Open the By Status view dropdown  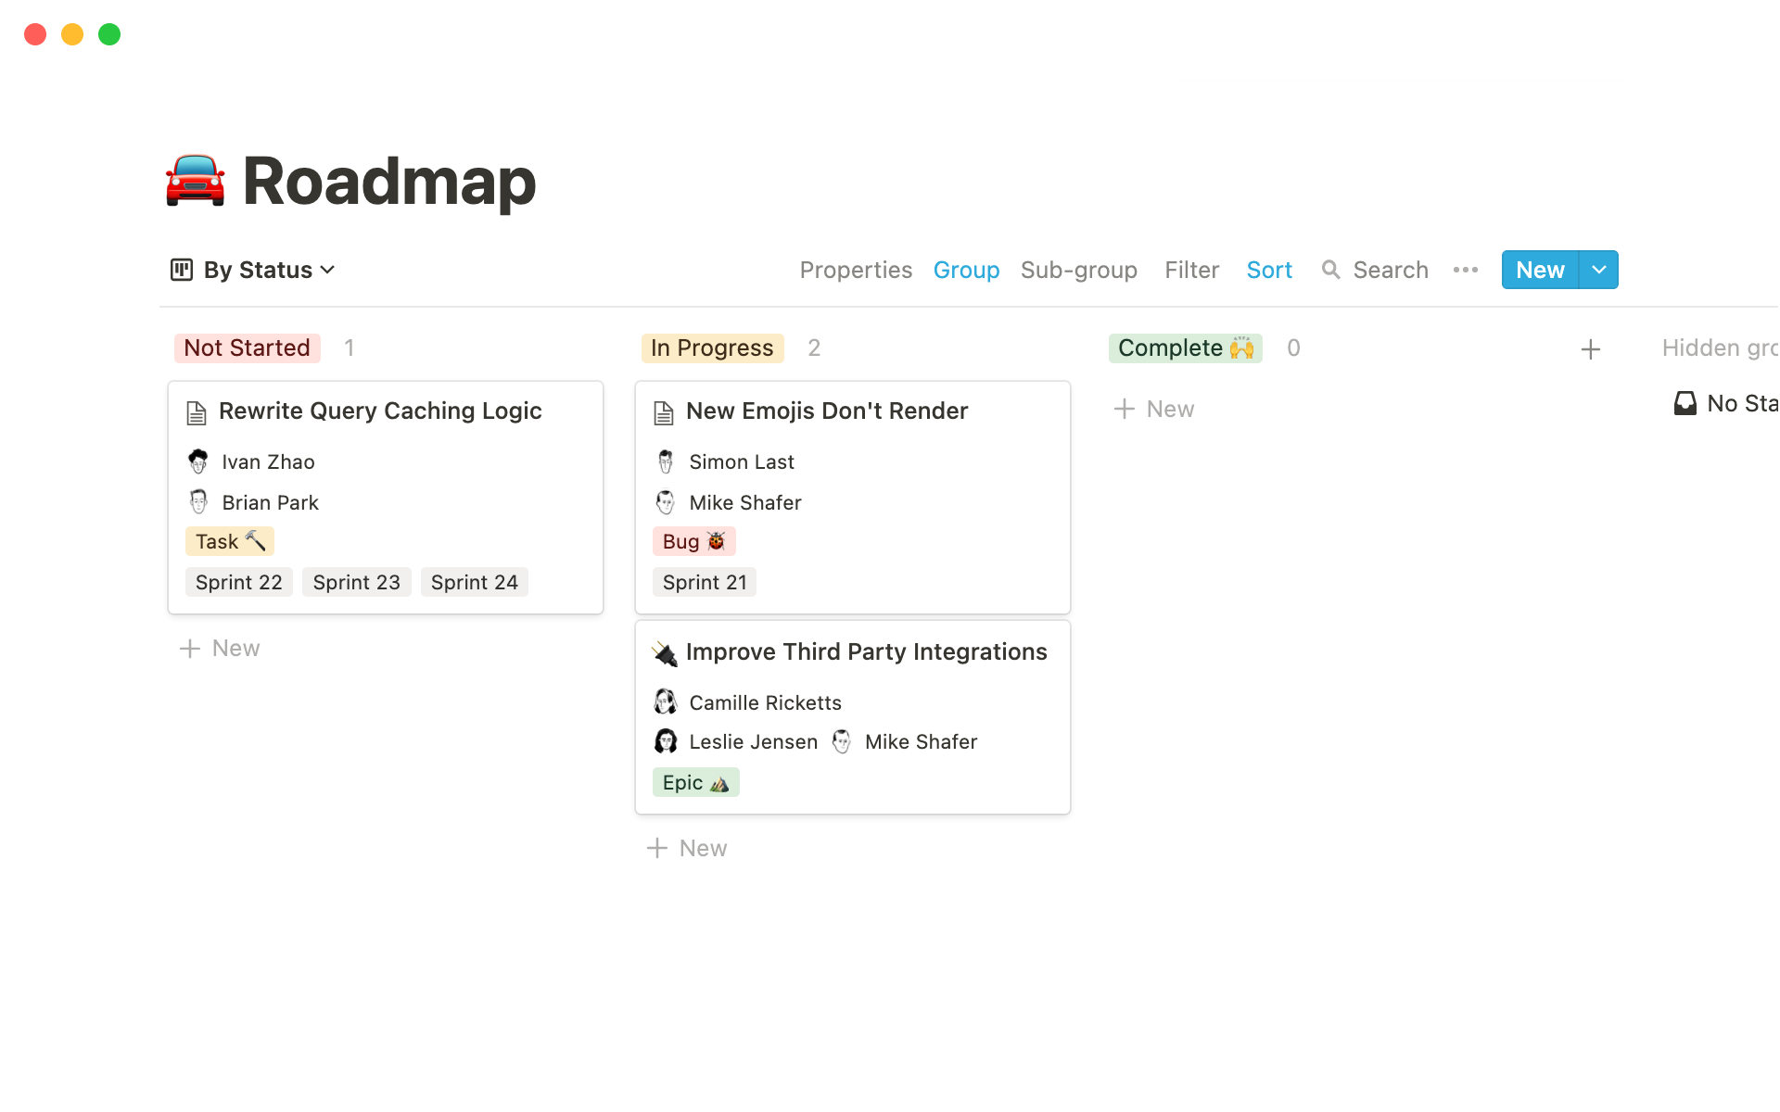pyautogui.click(x=266, y=270)
